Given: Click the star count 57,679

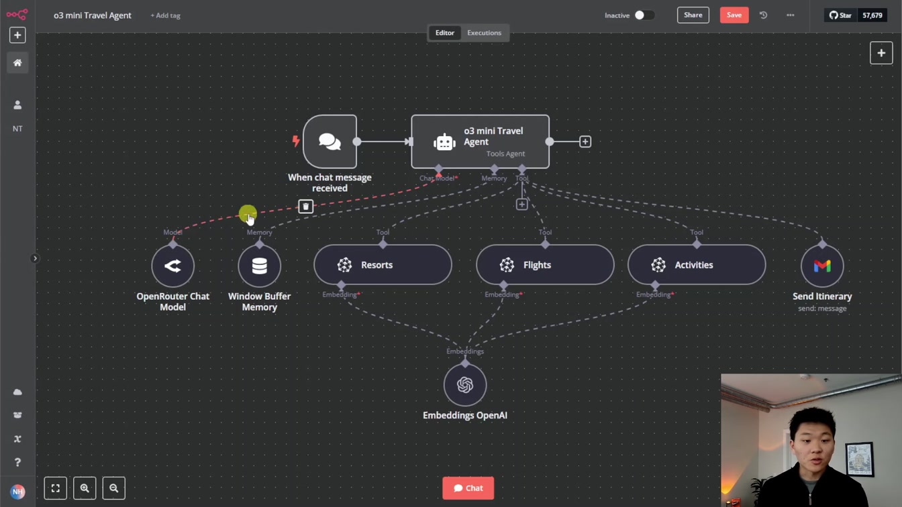Looking at the screenshot, I should coord(872,15).
